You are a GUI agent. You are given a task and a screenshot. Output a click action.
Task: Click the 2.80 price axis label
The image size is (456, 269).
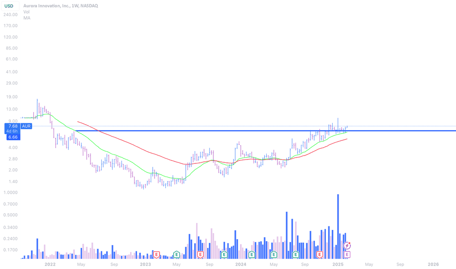point(13,159)
